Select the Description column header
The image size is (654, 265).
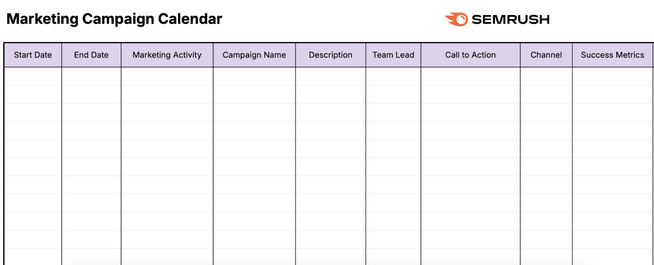[x=330, y=55]
